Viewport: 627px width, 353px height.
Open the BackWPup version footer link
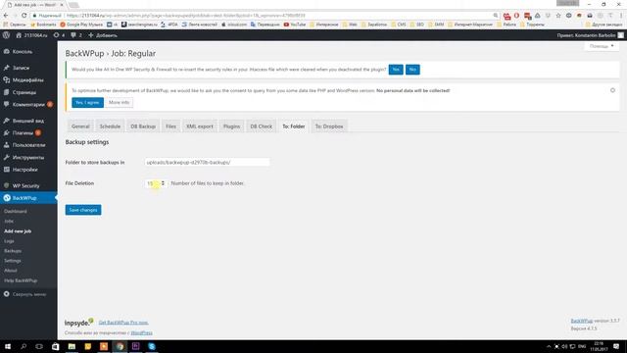pos(581,321)
